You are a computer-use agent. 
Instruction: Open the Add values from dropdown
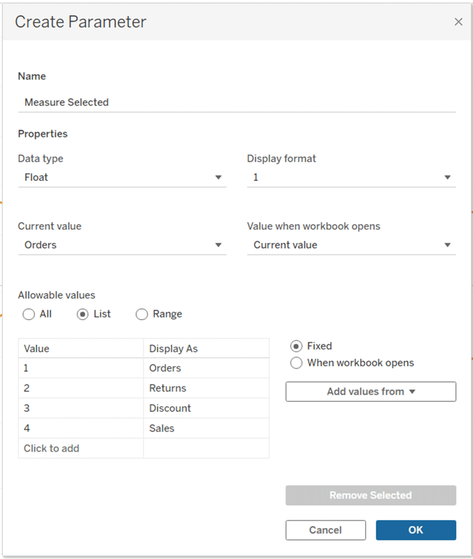[x=370, y=391]
